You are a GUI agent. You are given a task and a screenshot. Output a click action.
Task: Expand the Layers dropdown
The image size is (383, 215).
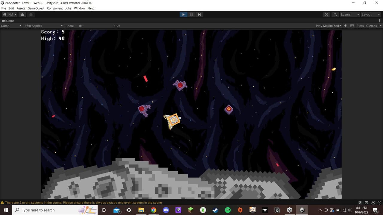pos(349,14)
